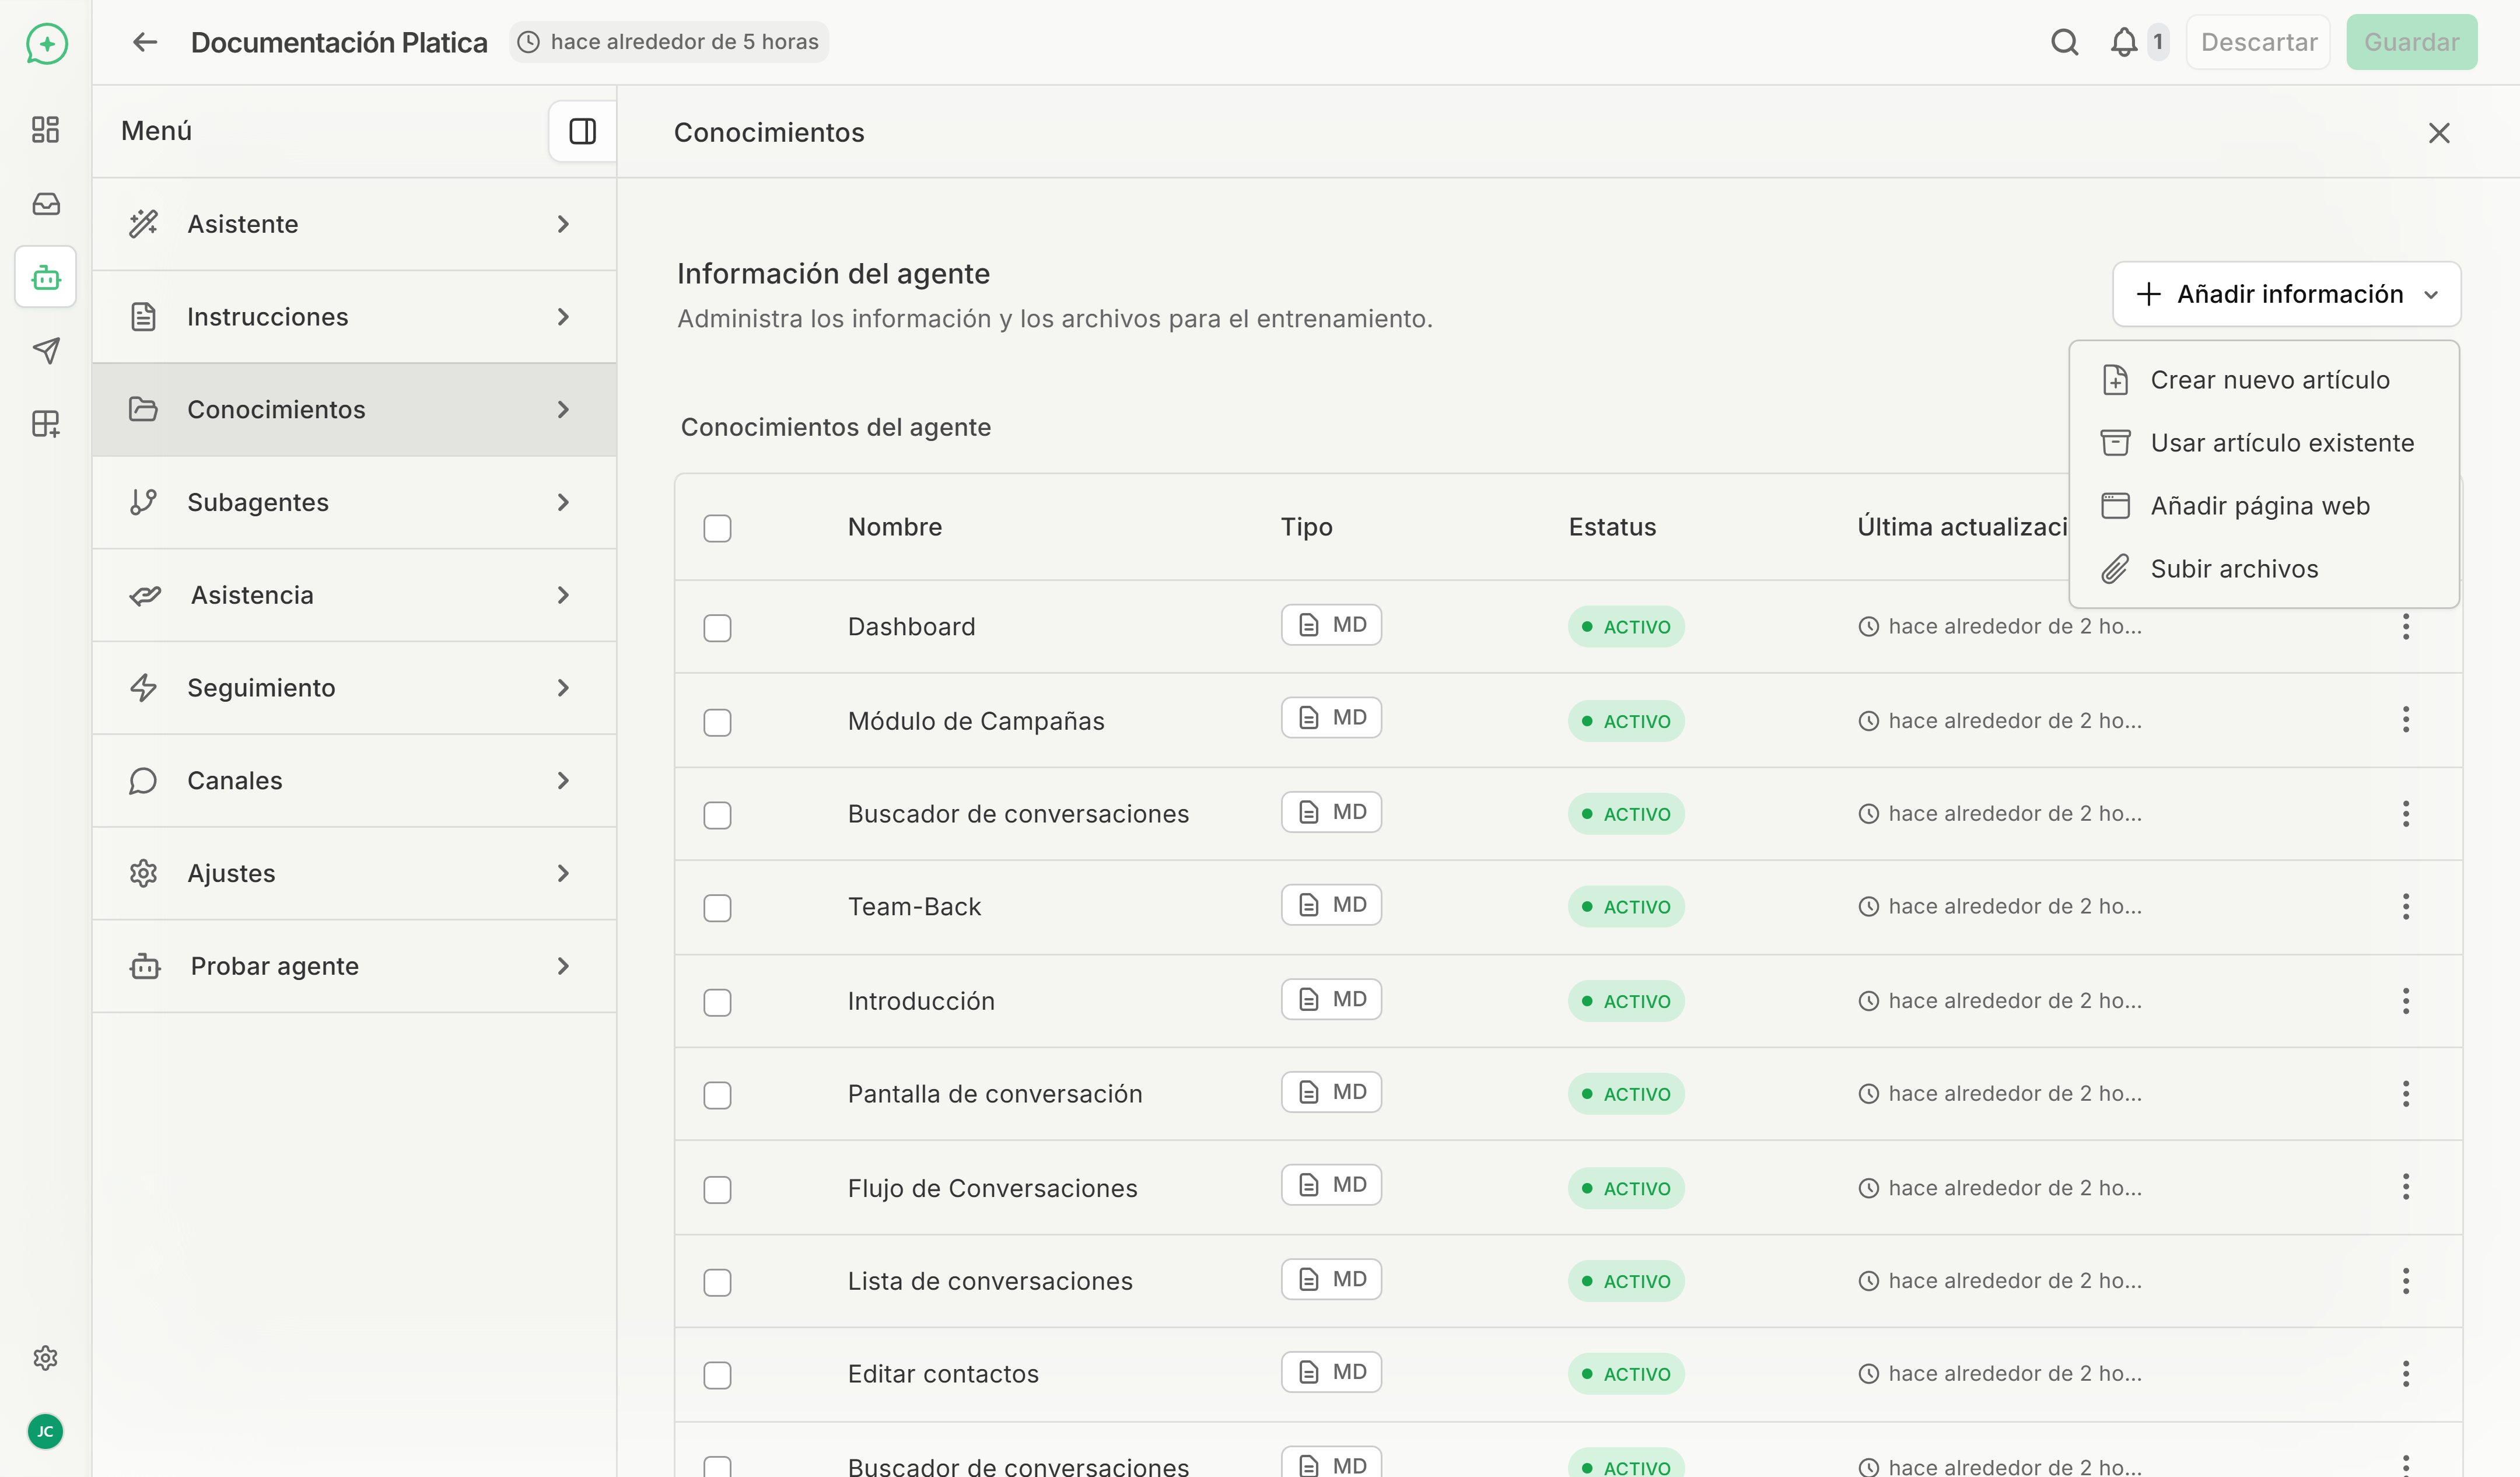Screen dimensions: 2520x1477
Task: Open the dashboard grid icon in sidebar
Action: 45,129
